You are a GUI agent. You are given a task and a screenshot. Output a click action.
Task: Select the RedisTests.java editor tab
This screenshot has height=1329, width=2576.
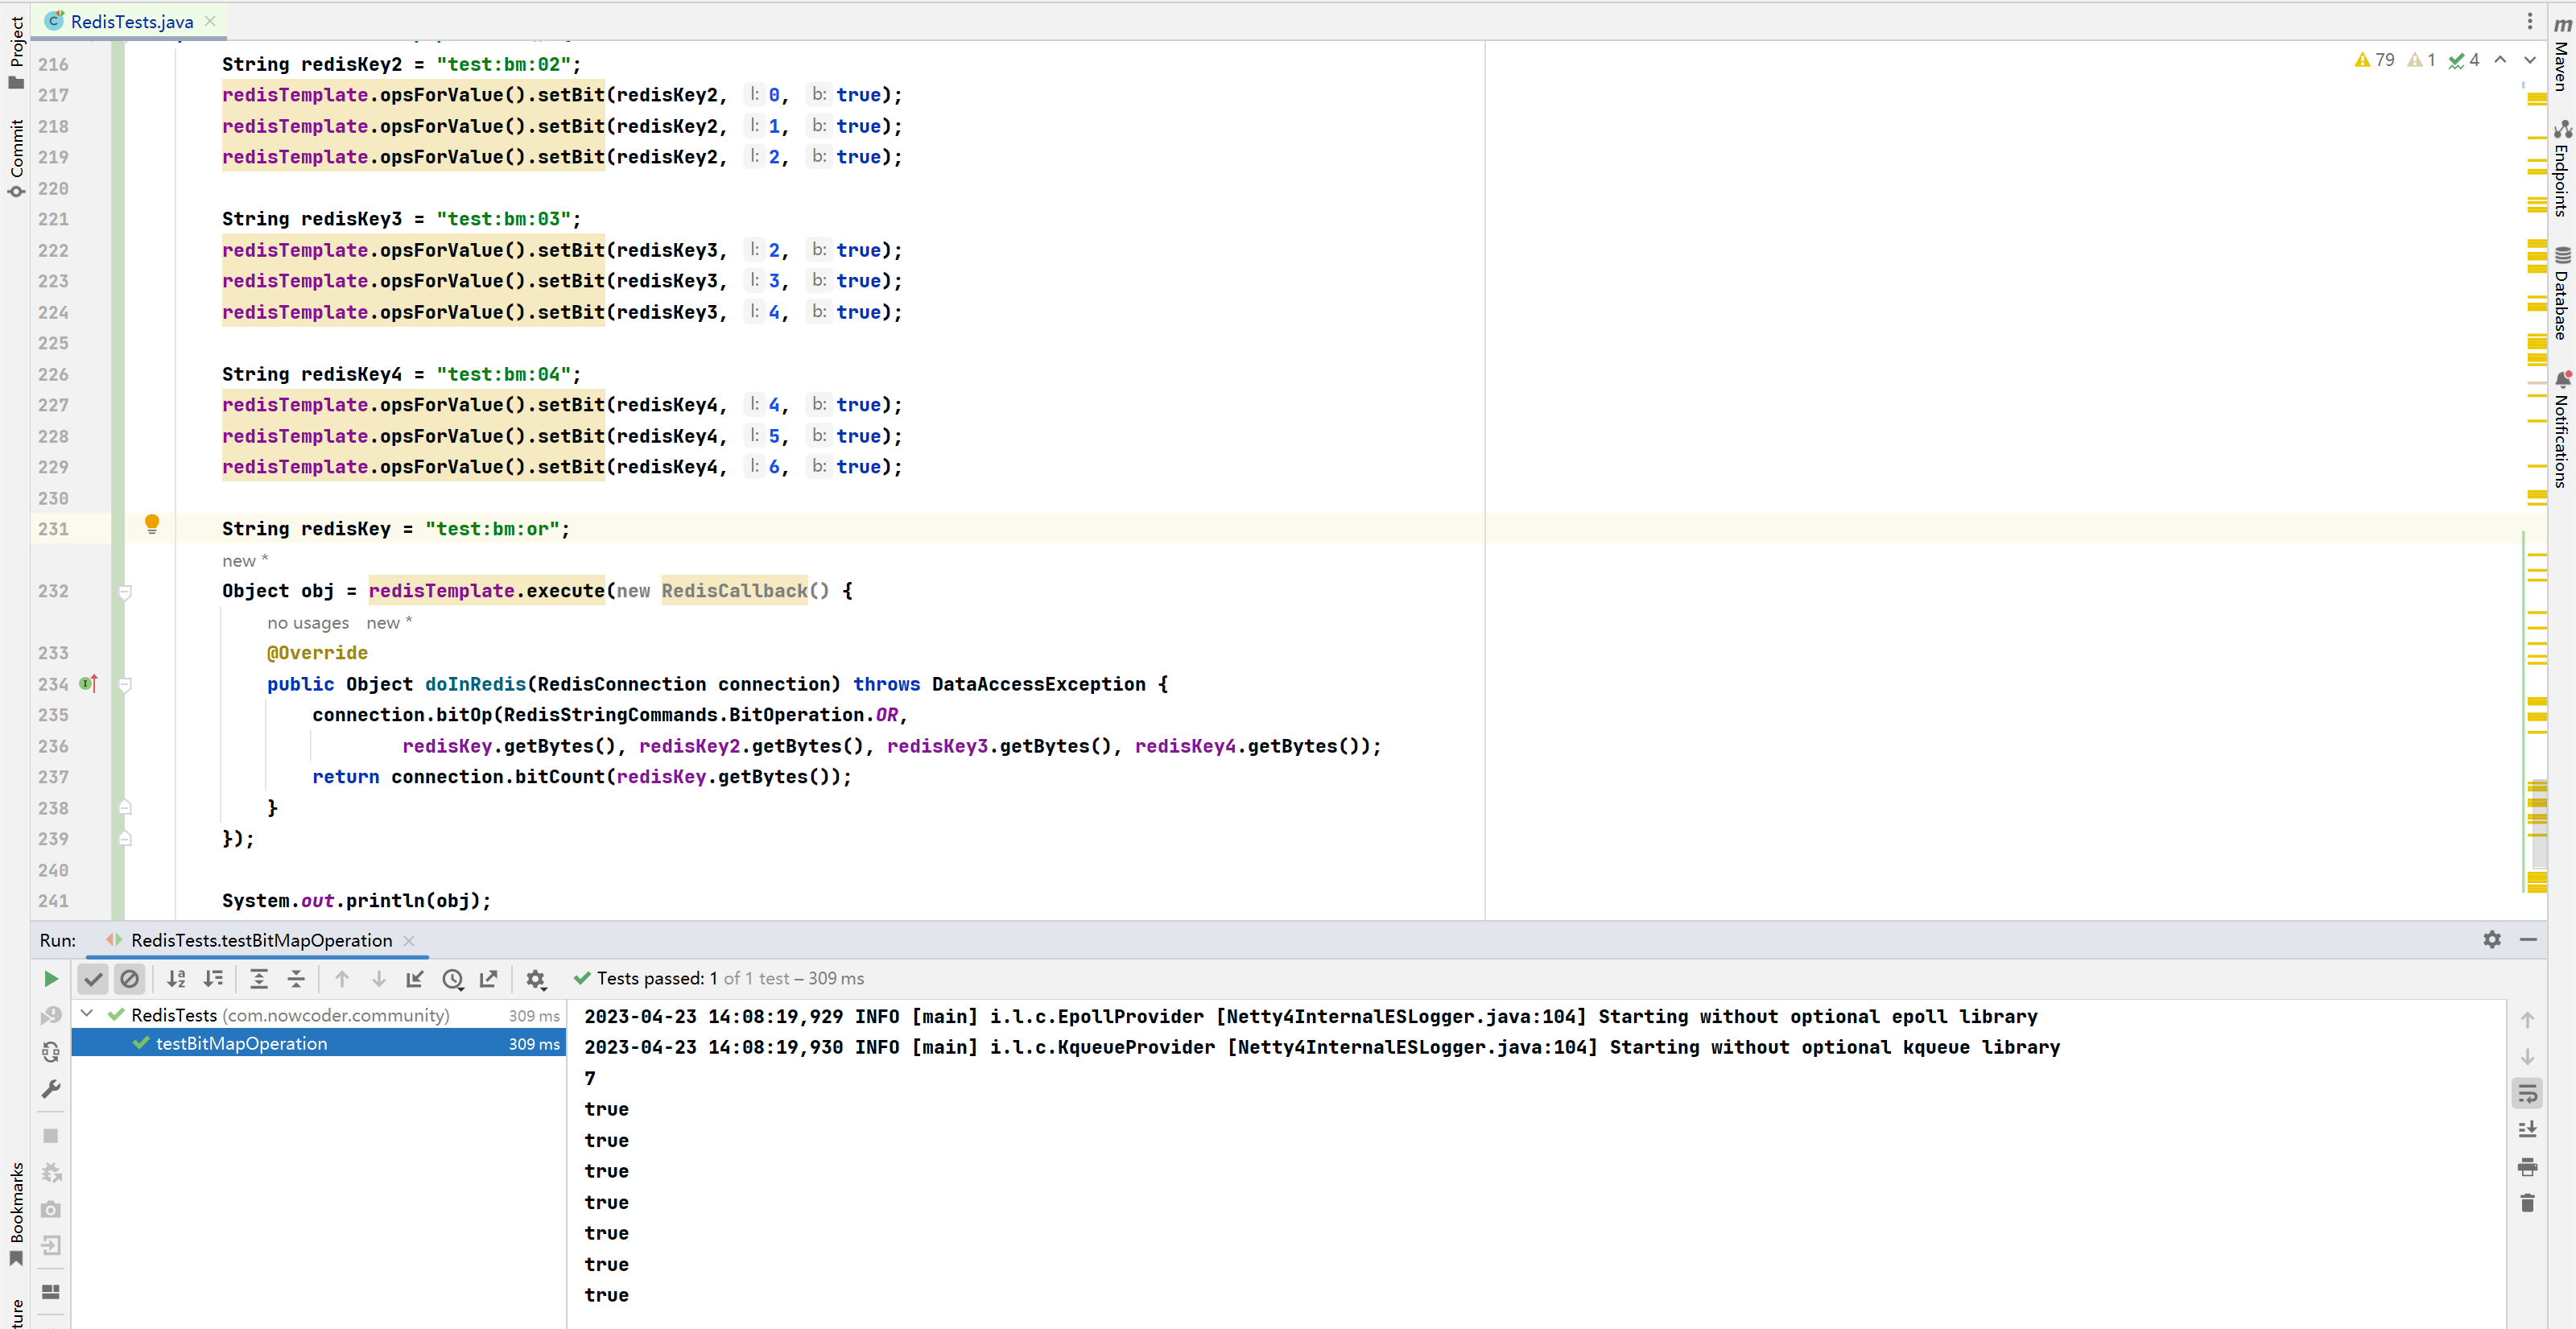[x=132, y=21]
